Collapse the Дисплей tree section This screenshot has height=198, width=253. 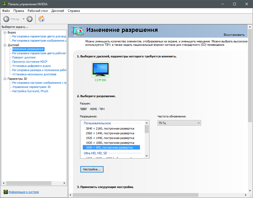(5, 45)
